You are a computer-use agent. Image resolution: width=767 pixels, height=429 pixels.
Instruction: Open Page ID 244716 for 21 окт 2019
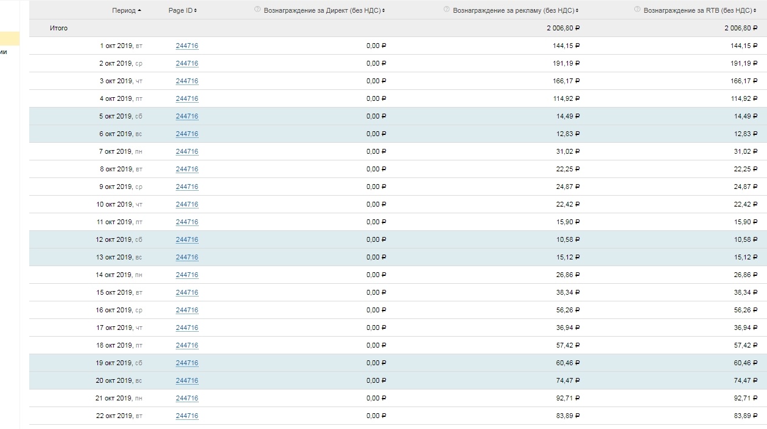click(x=187, y=398)
